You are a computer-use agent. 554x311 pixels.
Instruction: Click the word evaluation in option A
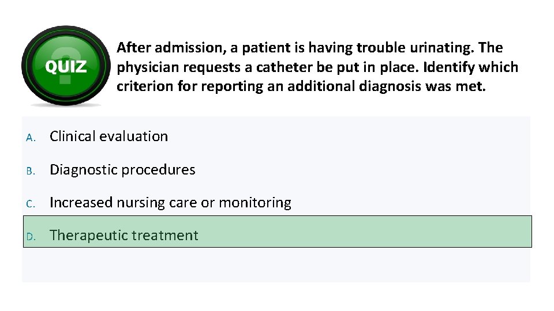(x=133, y=136)
